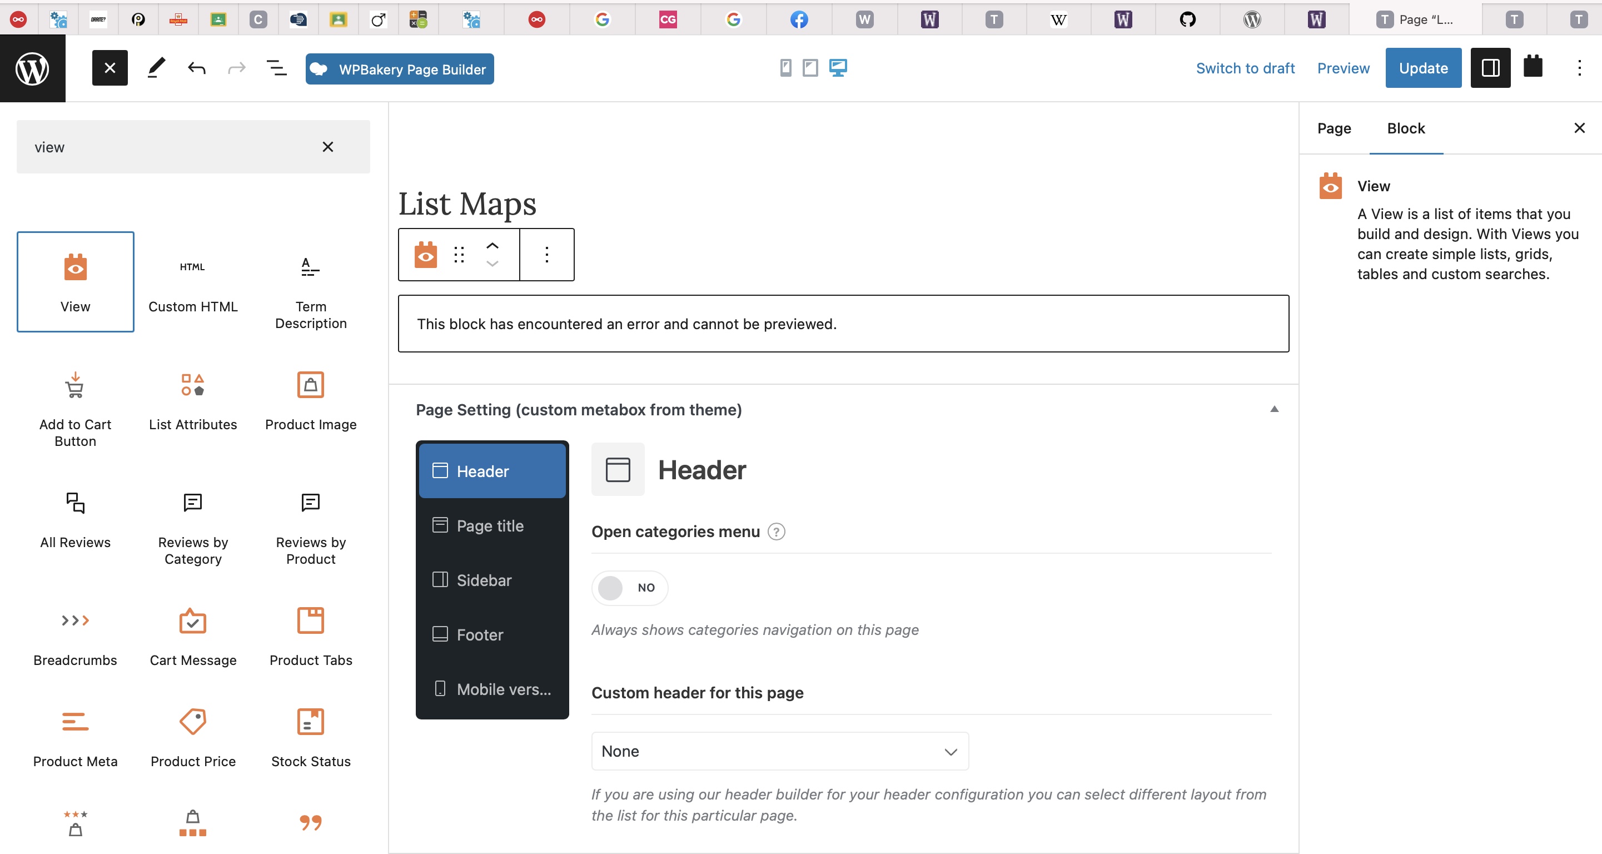Open the Custom header None dropdown
Image resolution: width=1602 pixels, height=854 pixels.
click(x=779, y=751)
